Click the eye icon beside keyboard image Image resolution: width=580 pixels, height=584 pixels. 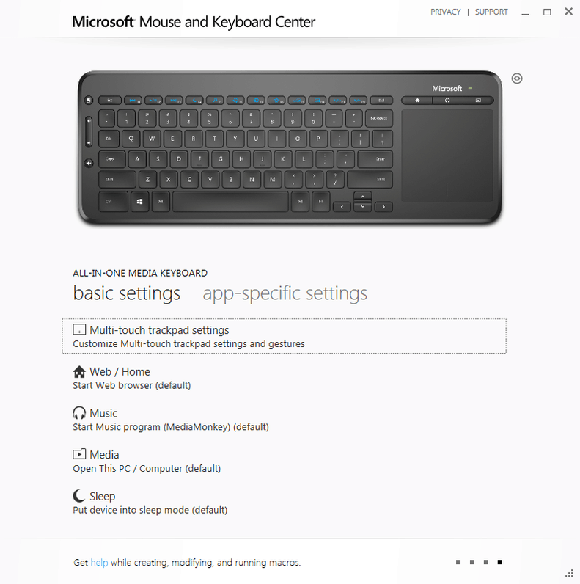[517, 79]
